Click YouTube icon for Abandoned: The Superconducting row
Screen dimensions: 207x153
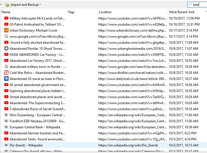pos(6,103)
